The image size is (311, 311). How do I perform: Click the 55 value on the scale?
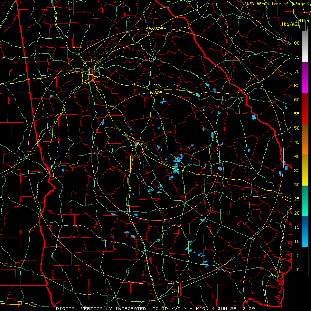click(x=297, y=114)
